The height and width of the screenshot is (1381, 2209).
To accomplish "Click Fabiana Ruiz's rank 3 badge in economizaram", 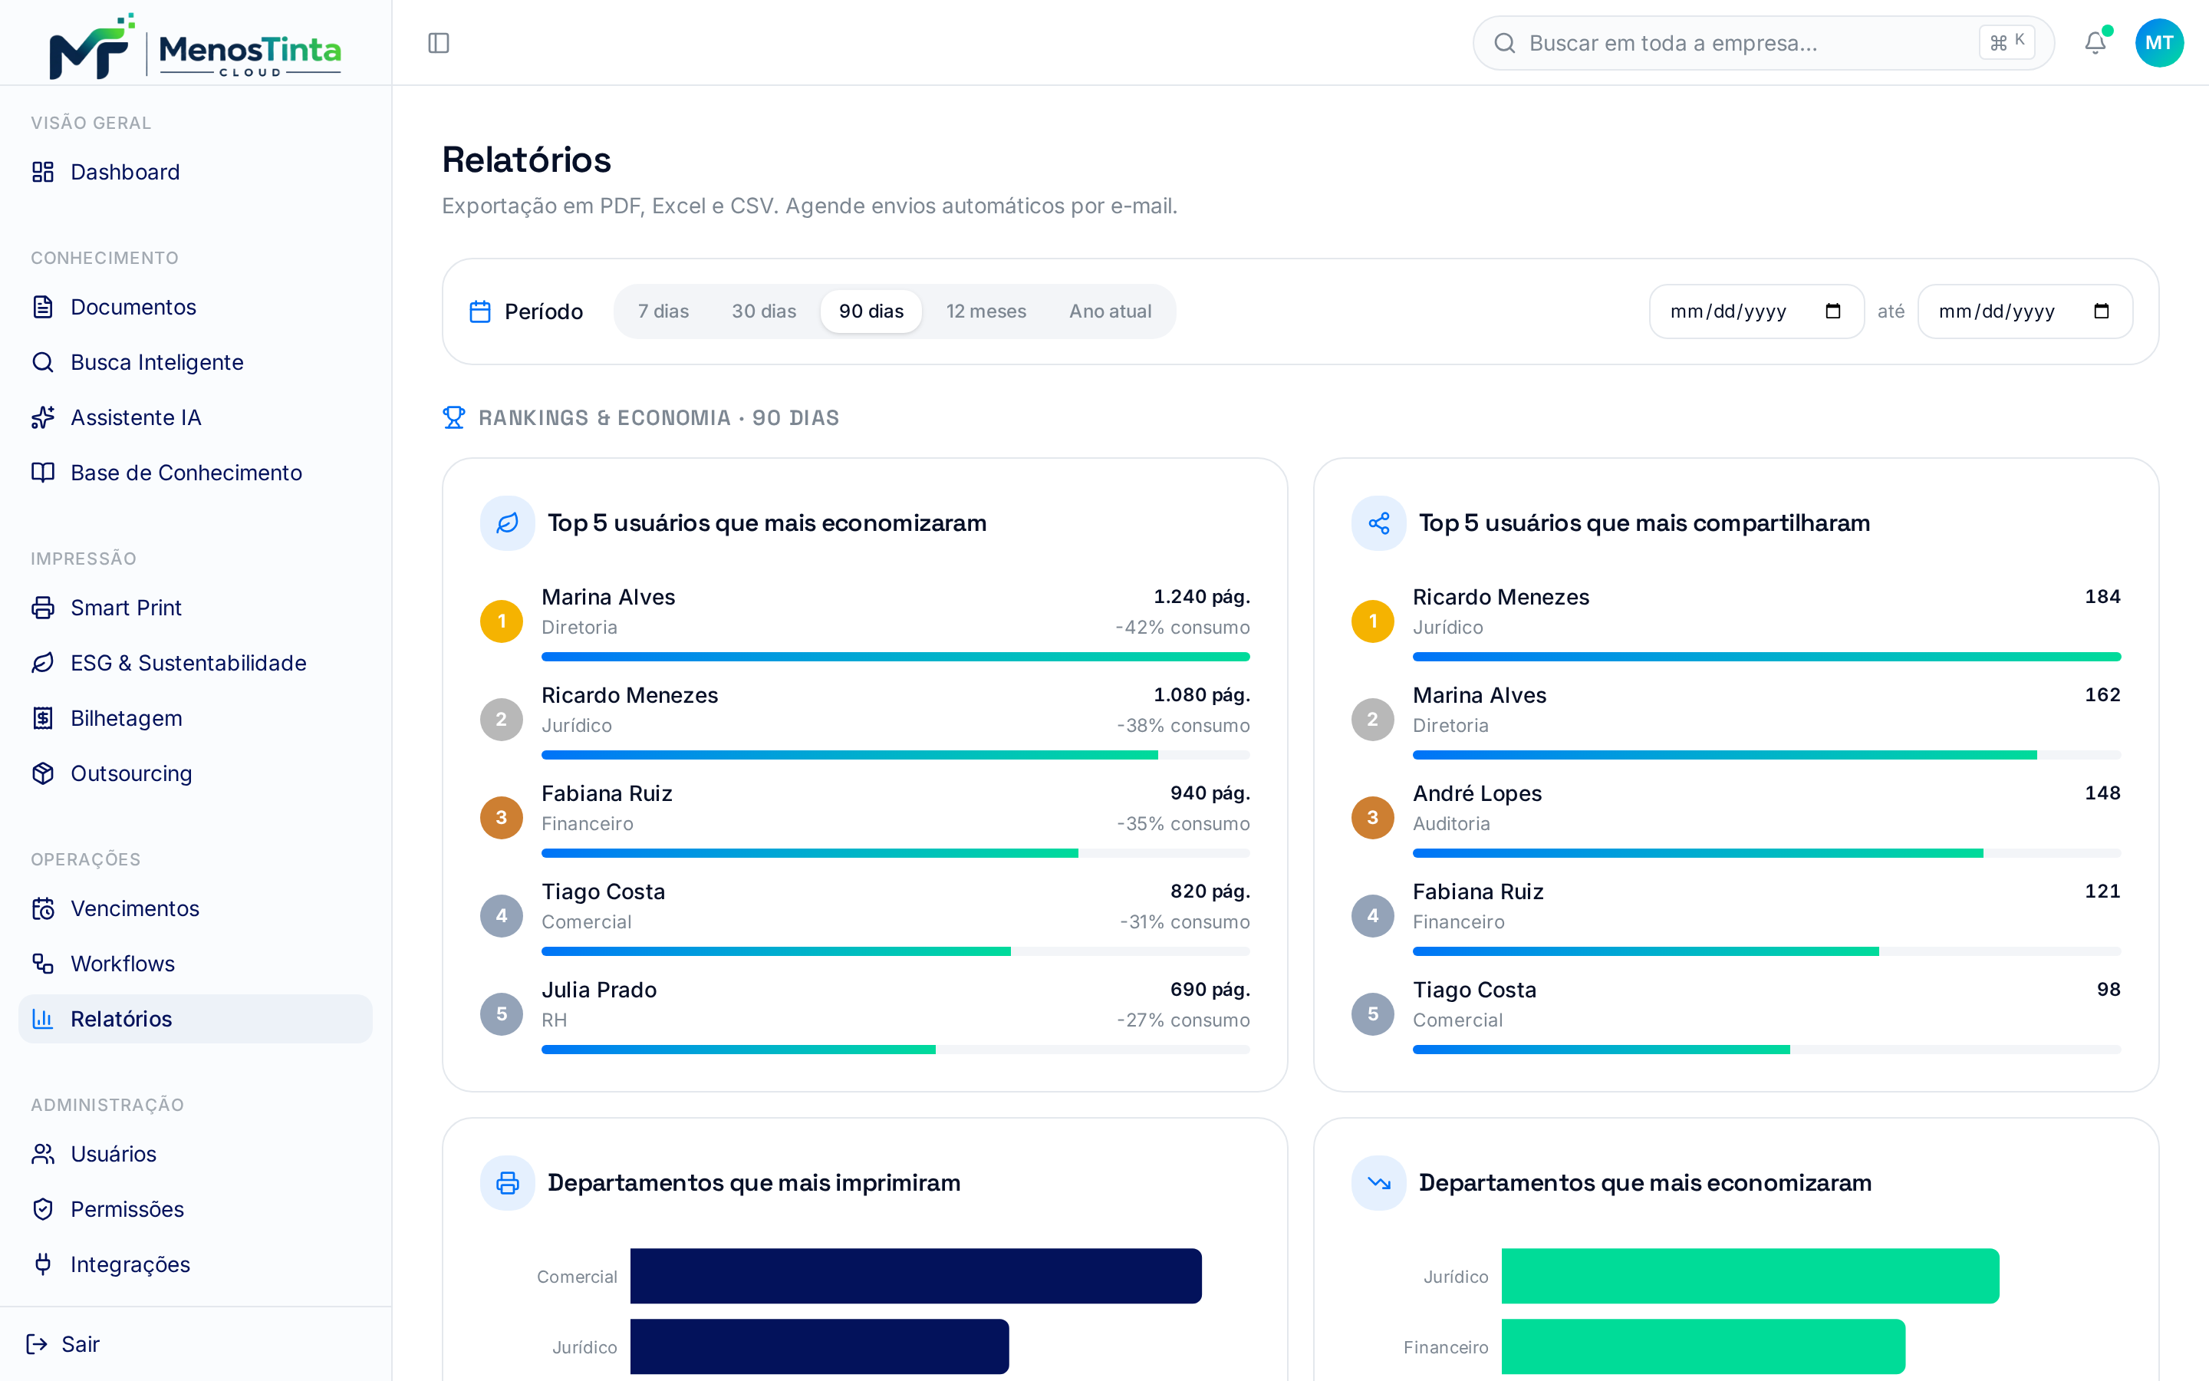I will click(x=501, y=817).
